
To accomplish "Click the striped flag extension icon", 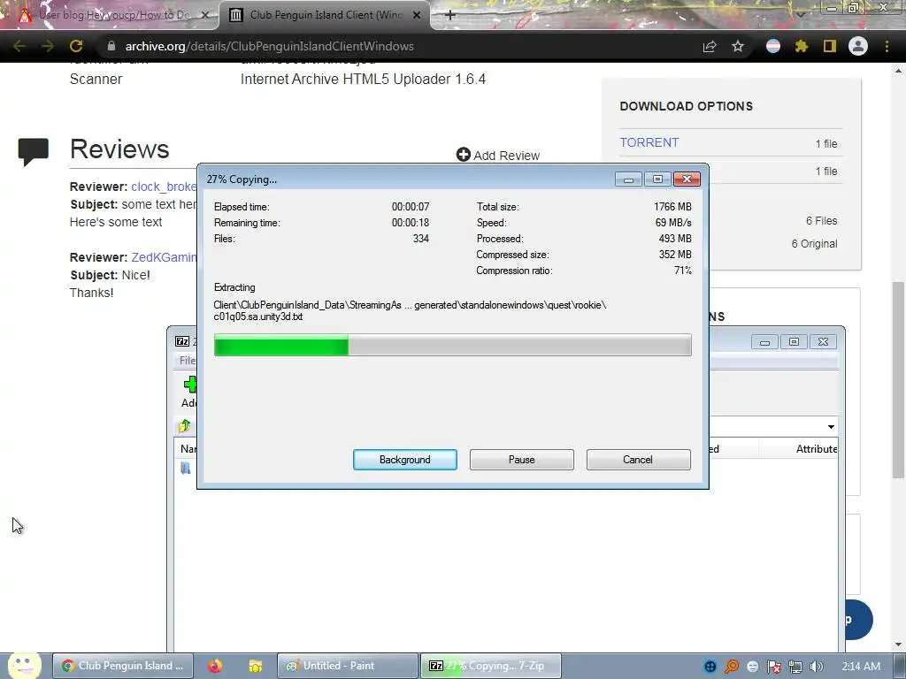I will (x=773, y=46).
